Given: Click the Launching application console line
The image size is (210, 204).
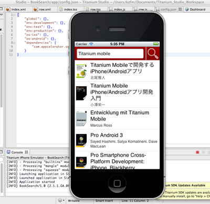Looking at the screenshot, I should (38, 174).
